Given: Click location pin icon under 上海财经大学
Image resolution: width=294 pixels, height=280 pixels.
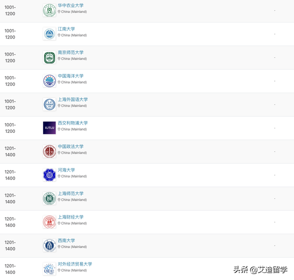Looking at the screenshot, I should (x=59, y=223).
